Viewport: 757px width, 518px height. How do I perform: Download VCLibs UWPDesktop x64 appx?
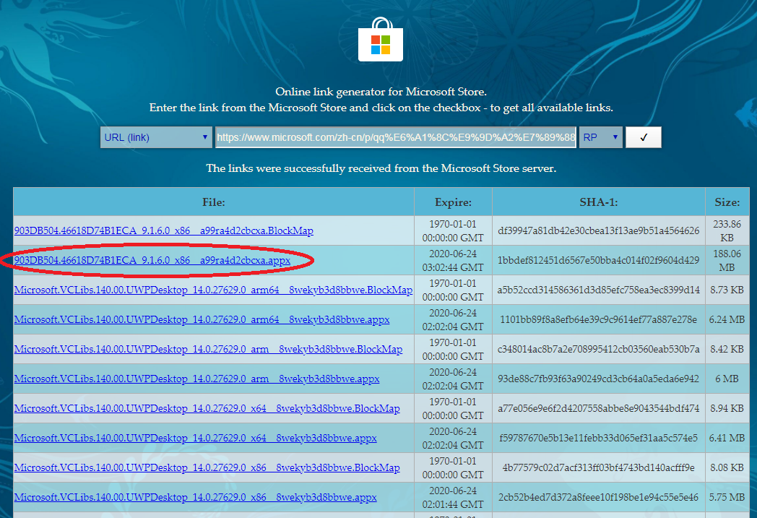tap(195, 438)
